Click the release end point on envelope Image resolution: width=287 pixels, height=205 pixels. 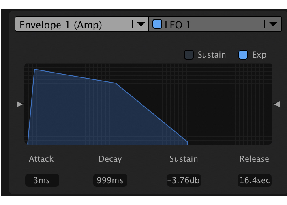(x=187, y=142)
